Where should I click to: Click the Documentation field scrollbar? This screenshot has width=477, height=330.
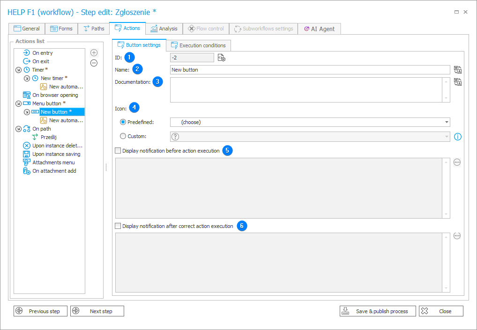[447, 89]
